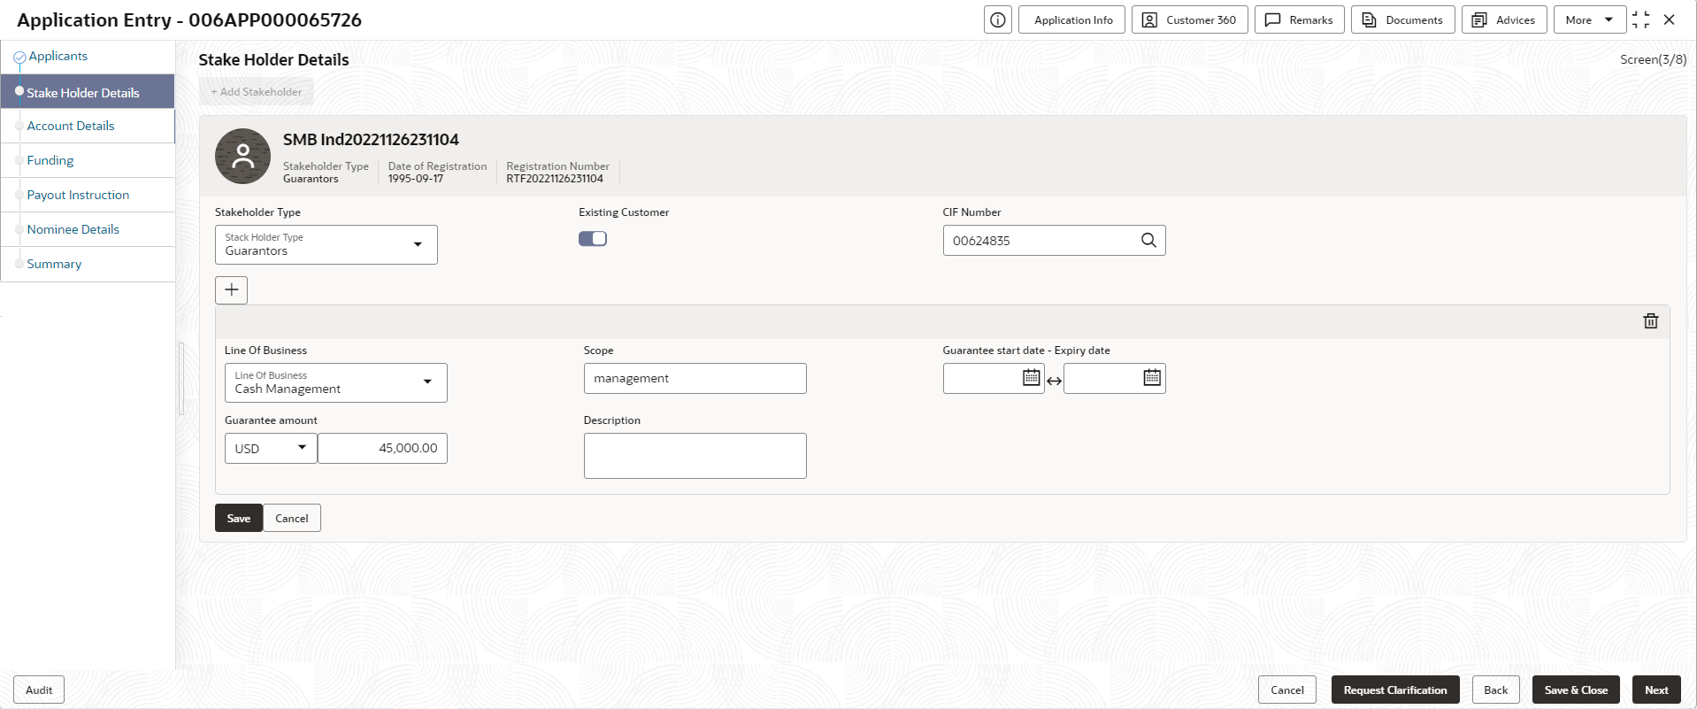Viewport: 1697px width, 709px height.
Task: Delete guarantee entry with trash icon
Action: pos(1651,320)
